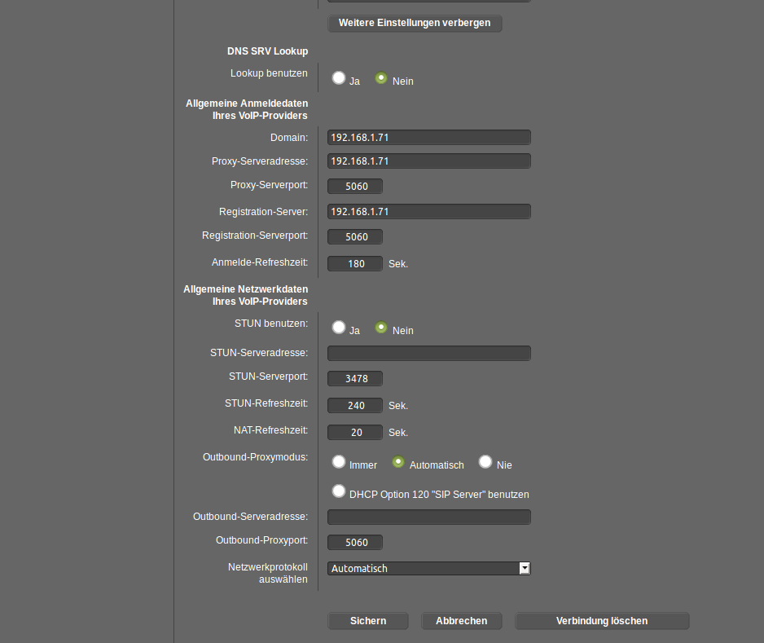Select Nein for STUN benutzen
Image resolution: width=764 pixels, height=643 pixels.
380,327
